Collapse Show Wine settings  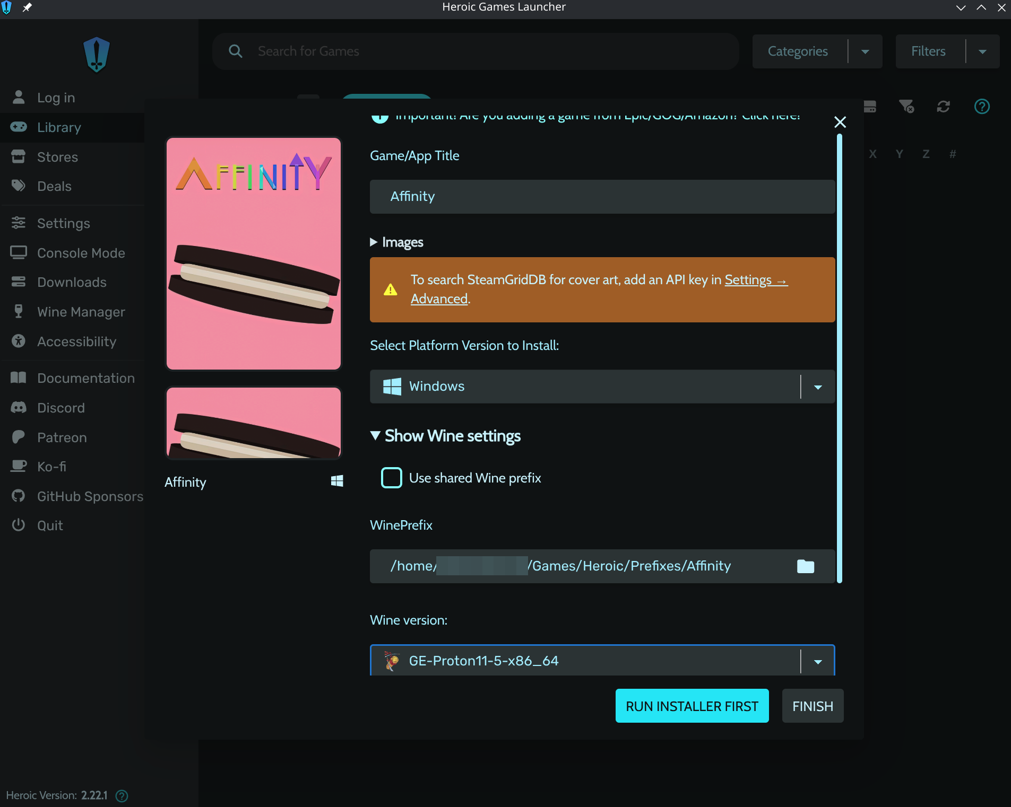coord(445,436)
